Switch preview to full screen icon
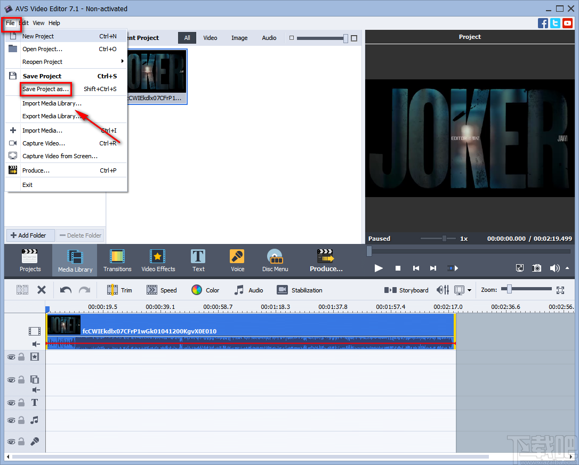Screen dimensions: 579x465 tap(519, 268)
